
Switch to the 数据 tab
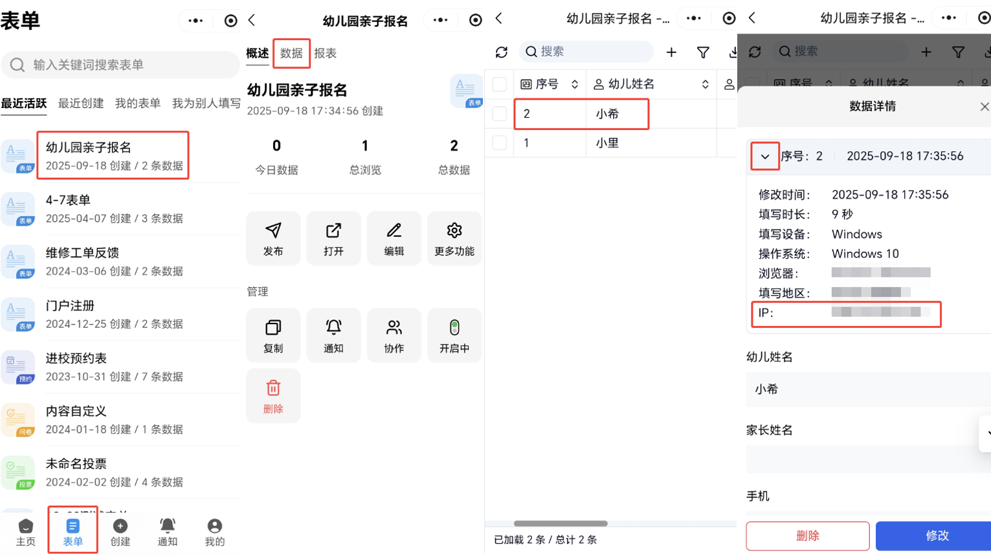pos(291,53)
